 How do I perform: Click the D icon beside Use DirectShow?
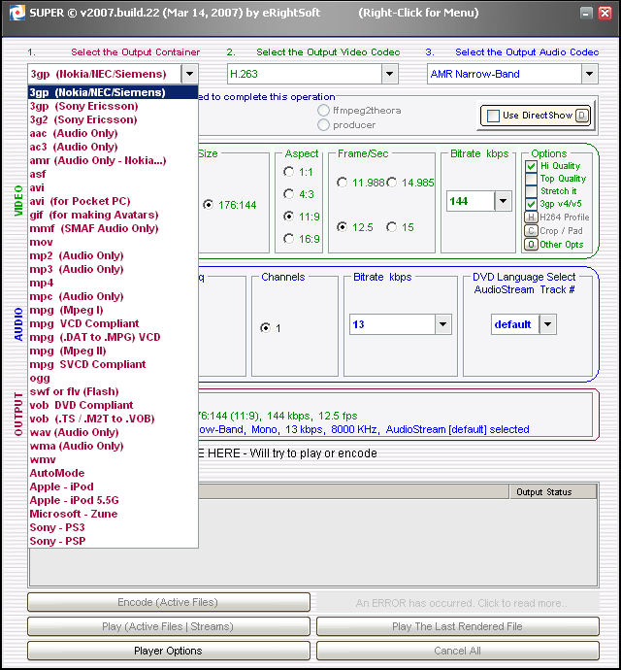point(582,116)
